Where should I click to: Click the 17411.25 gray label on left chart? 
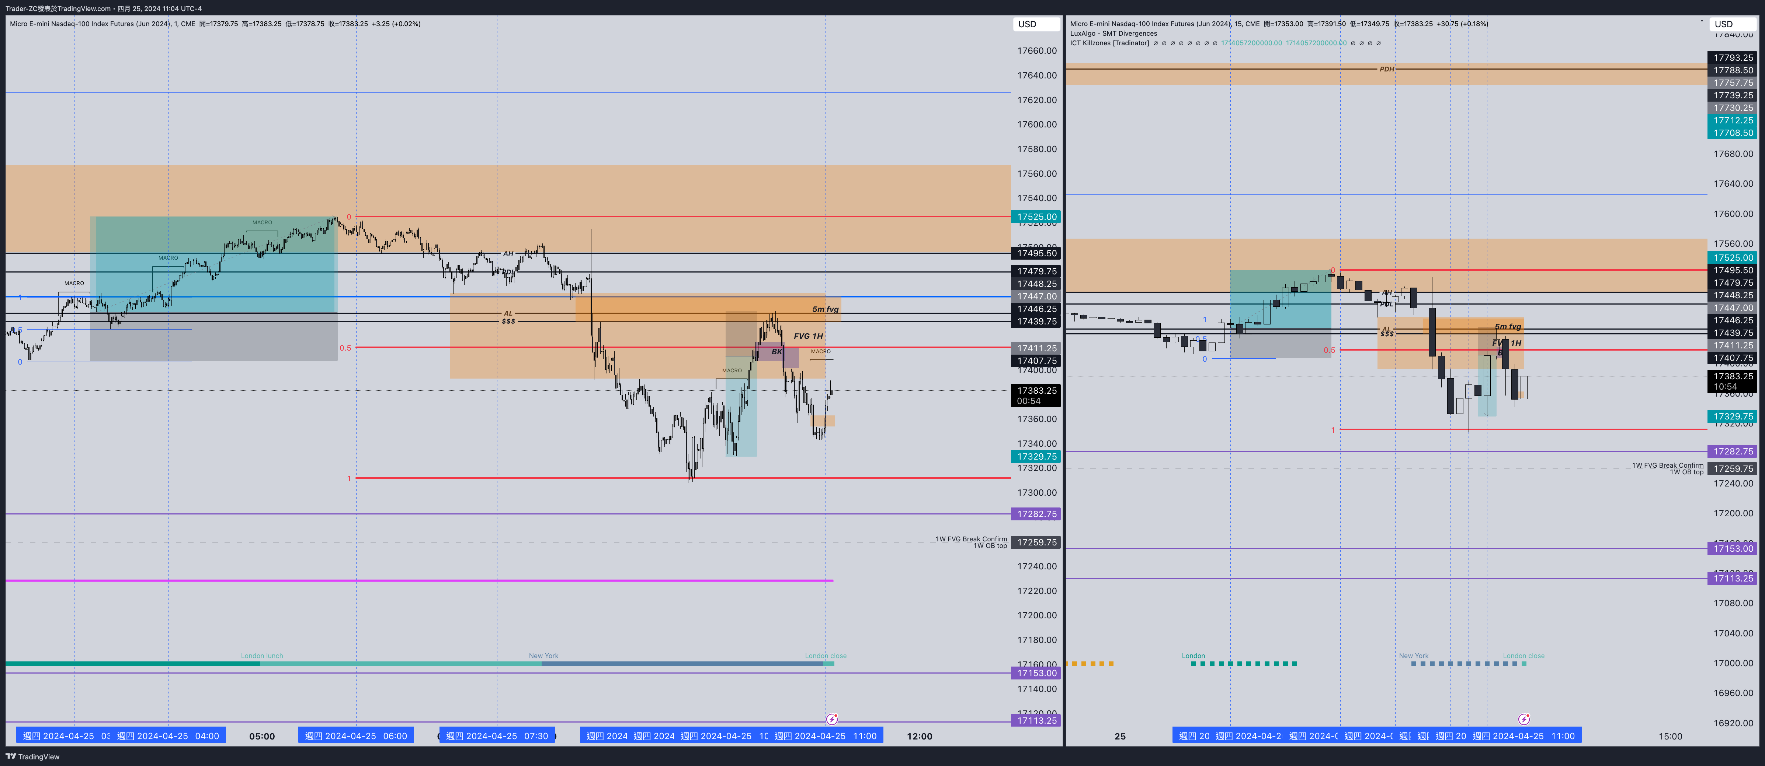(1036, 348)
